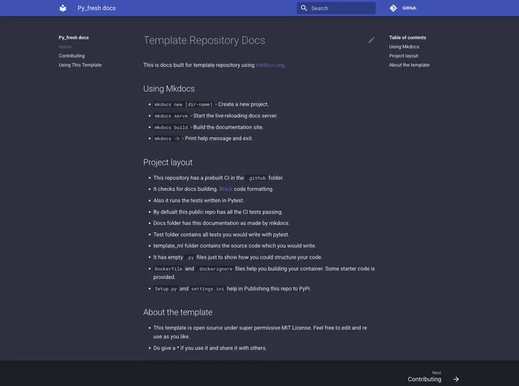Click the search magnifier icon
Viewport: 519px width, 386px height.
(x=303, y=8)
